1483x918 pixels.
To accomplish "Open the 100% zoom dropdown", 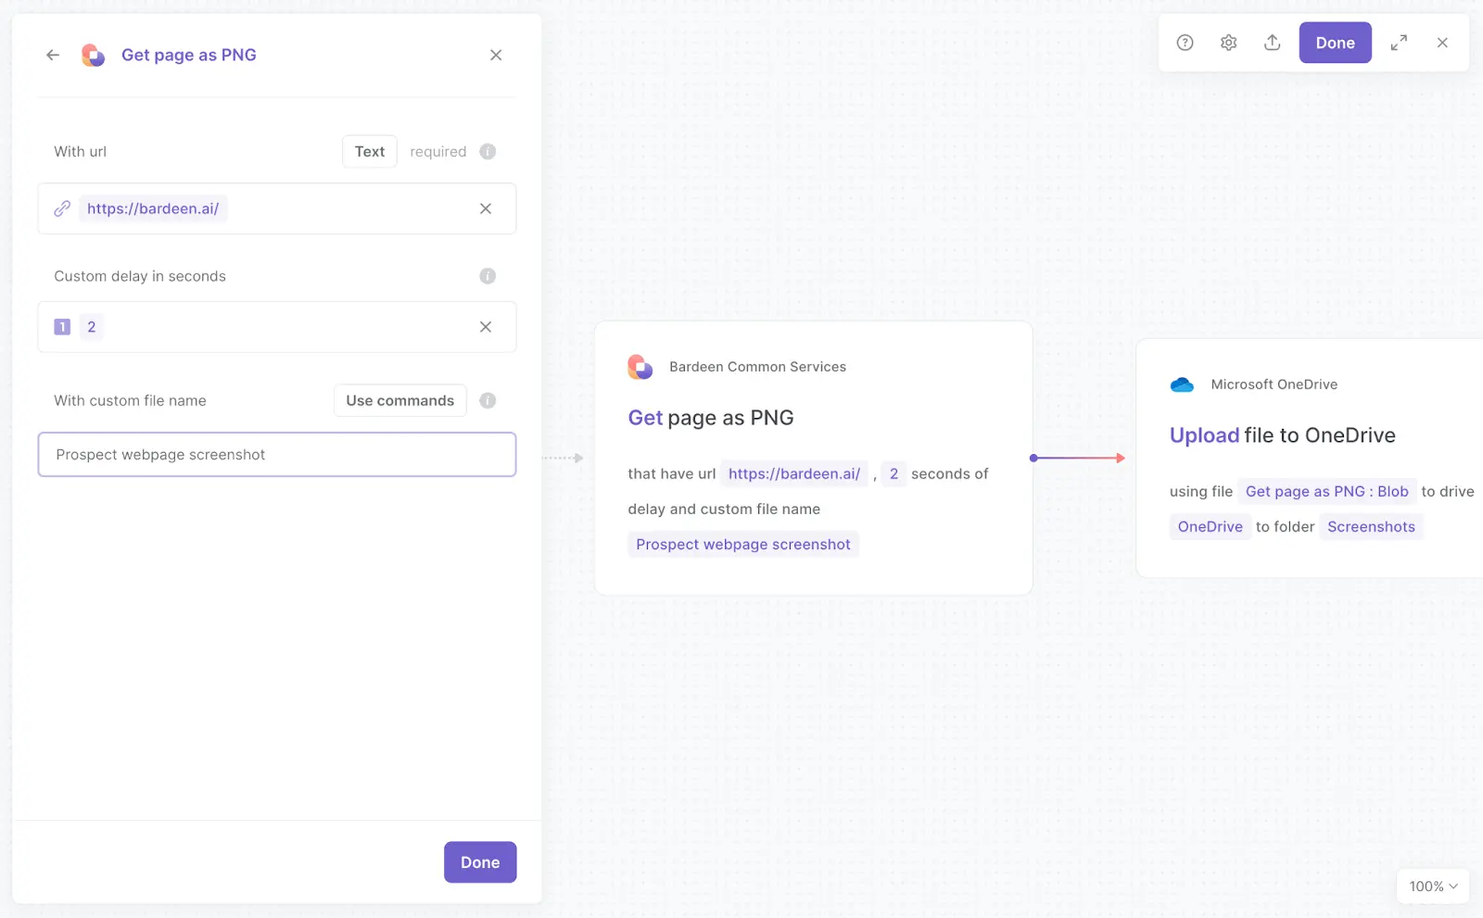I will pyautogui.click(x=1433, y=887).
